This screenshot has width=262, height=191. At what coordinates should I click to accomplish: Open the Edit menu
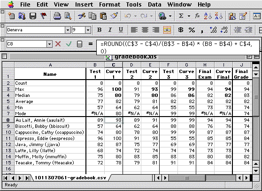pos(42,5)
